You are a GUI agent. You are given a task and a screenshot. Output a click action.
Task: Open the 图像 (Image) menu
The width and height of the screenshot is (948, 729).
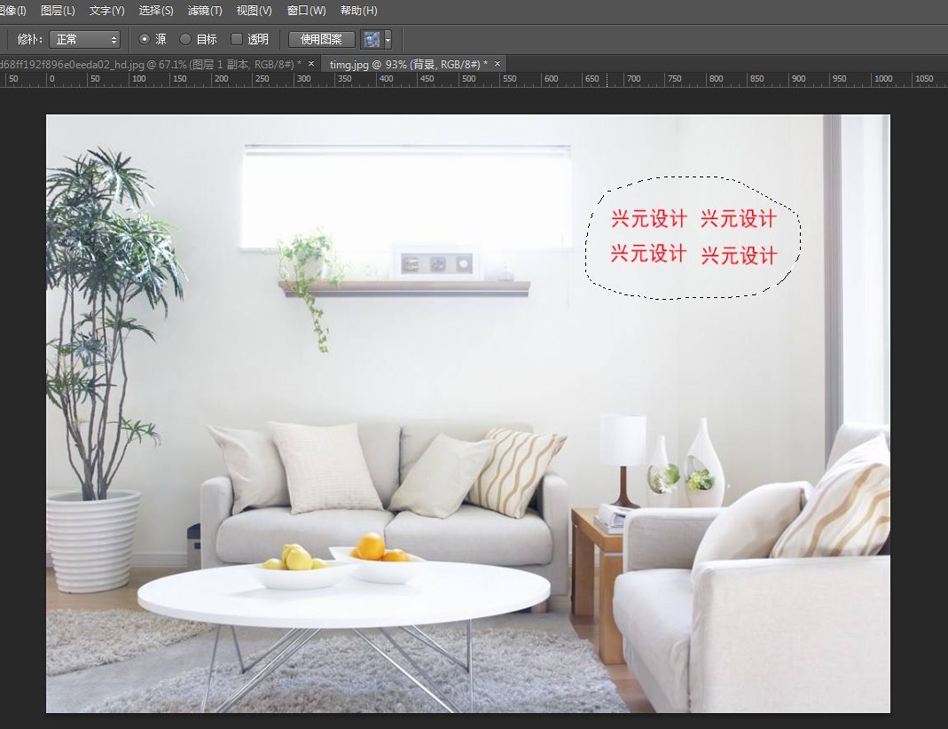pos(11,11)
